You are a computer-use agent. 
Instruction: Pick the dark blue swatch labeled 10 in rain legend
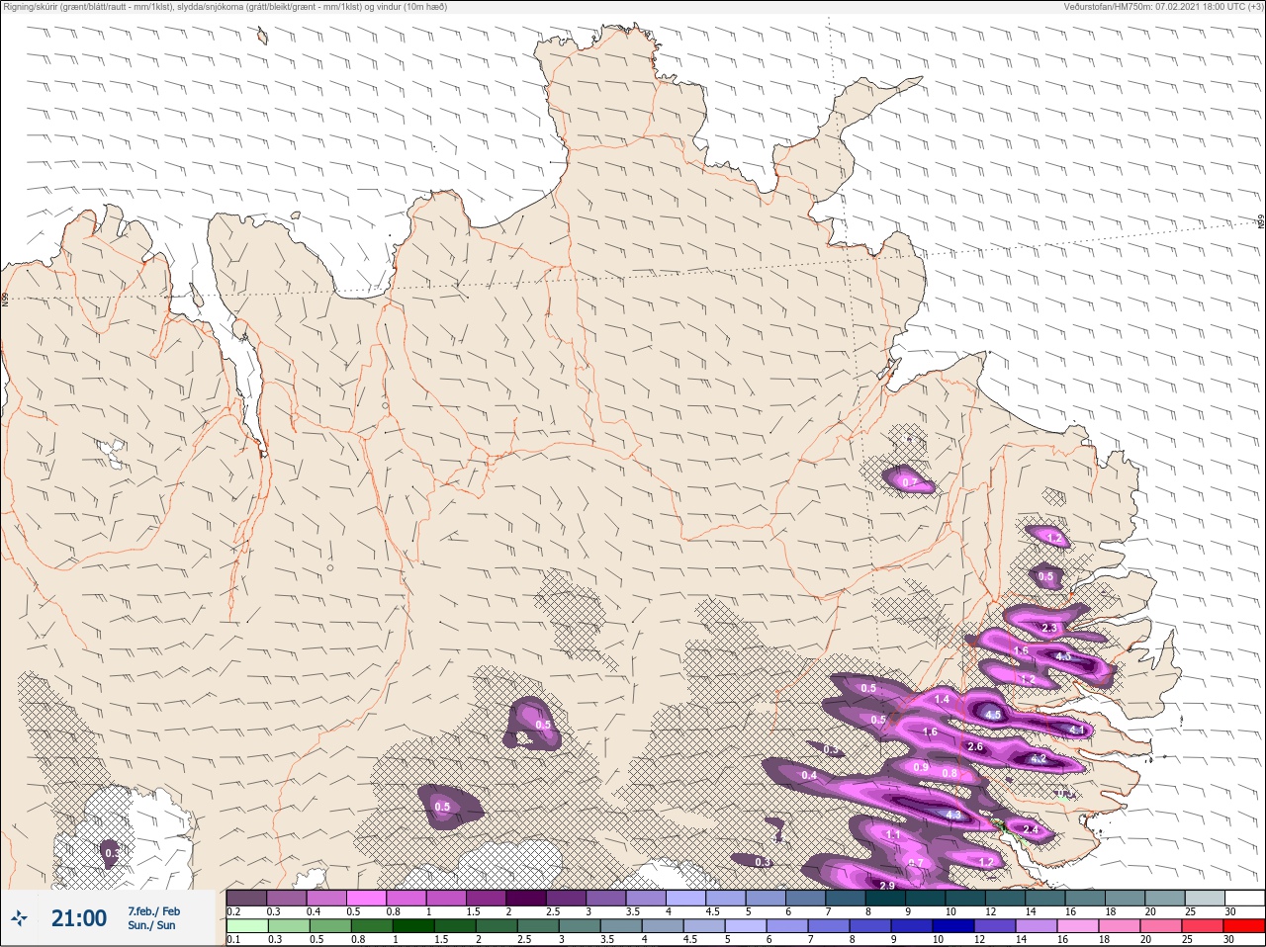coord(952,926)
